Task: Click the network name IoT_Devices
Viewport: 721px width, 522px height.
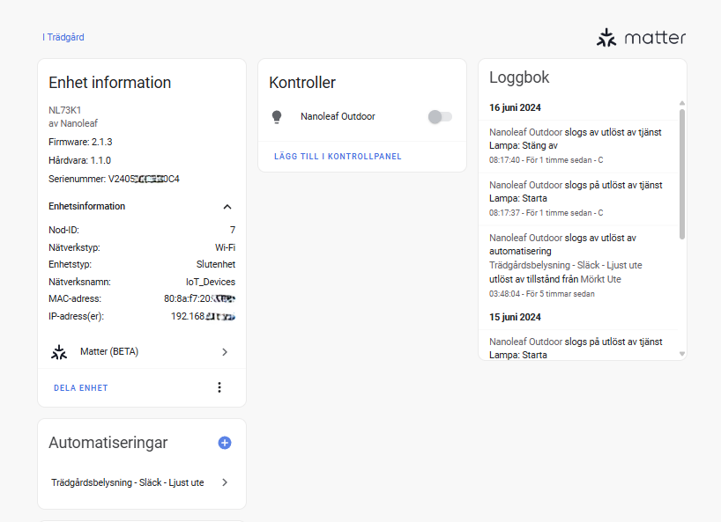Action: 211,282
